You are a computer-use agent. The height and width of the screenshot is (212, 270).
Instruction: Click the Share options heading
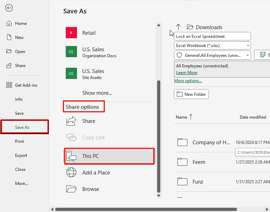coord(82,107)
